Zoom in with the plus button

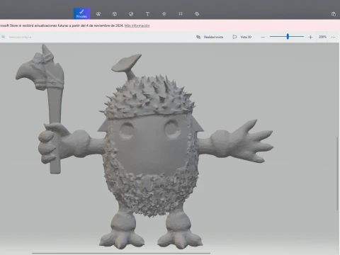310,37
